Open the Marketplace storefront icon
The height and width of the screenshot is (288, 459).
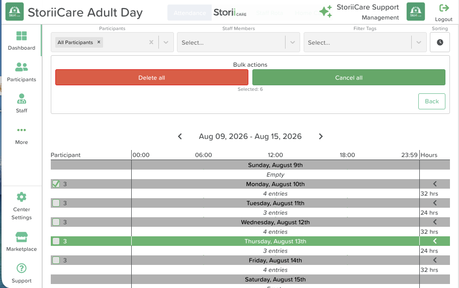coord(22,237)
